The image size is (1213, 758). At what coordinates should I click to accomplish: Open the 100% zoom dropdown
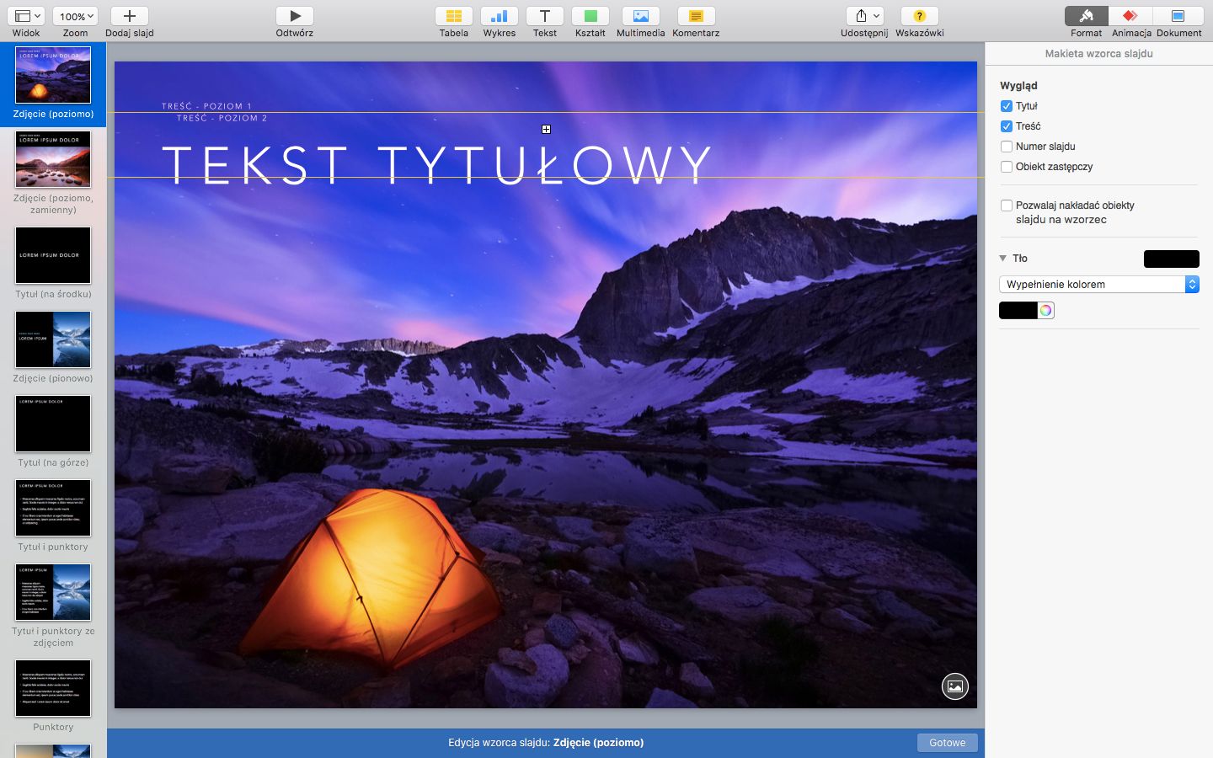click(75, 16)
